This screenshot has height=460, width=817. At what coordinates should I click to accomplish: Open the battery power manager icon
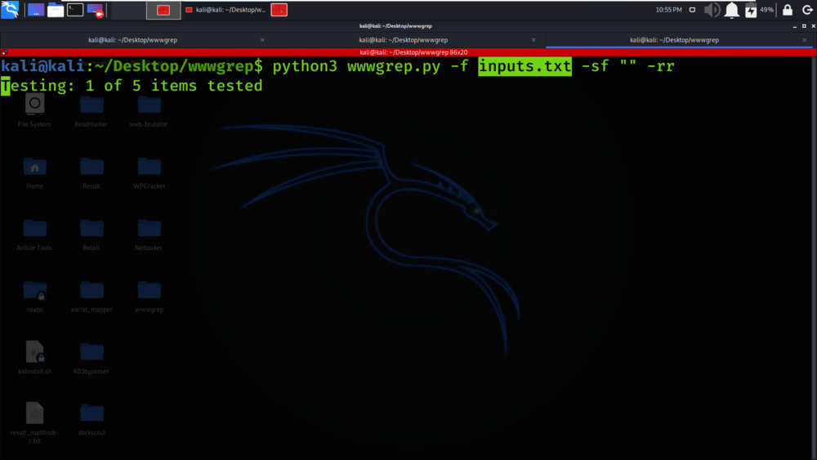coord(751,10)
